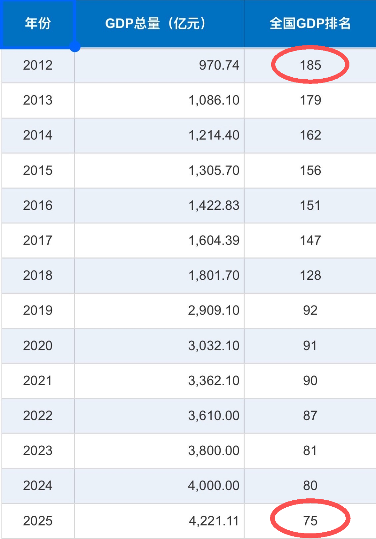Select the rank 128 cell

click(310, 276)
